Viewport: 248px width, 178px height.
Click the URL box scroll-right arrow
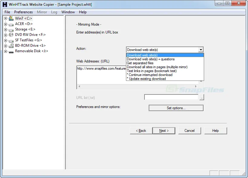point(196,86)
